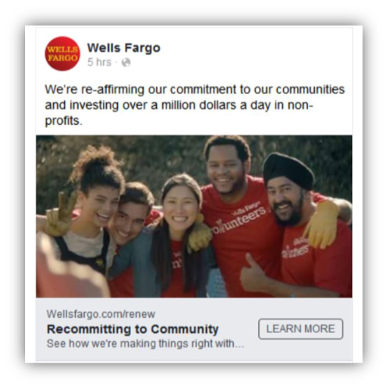Click the round Wells Fargo logo avatar
Viewport: 386px width, 386px height.
point(62,54)
